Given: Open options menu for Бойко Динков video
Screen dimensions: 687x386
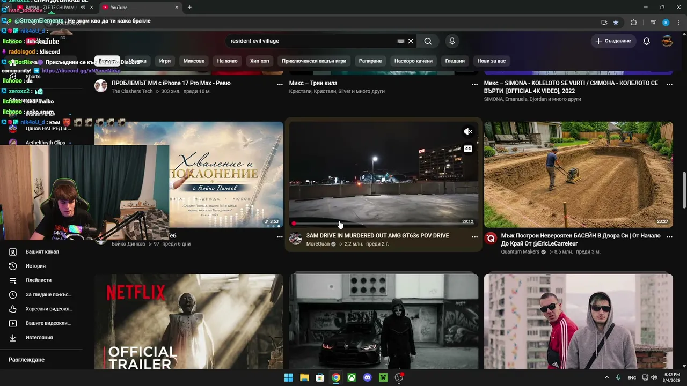Looking at the screenshot, I should (280, 236).
